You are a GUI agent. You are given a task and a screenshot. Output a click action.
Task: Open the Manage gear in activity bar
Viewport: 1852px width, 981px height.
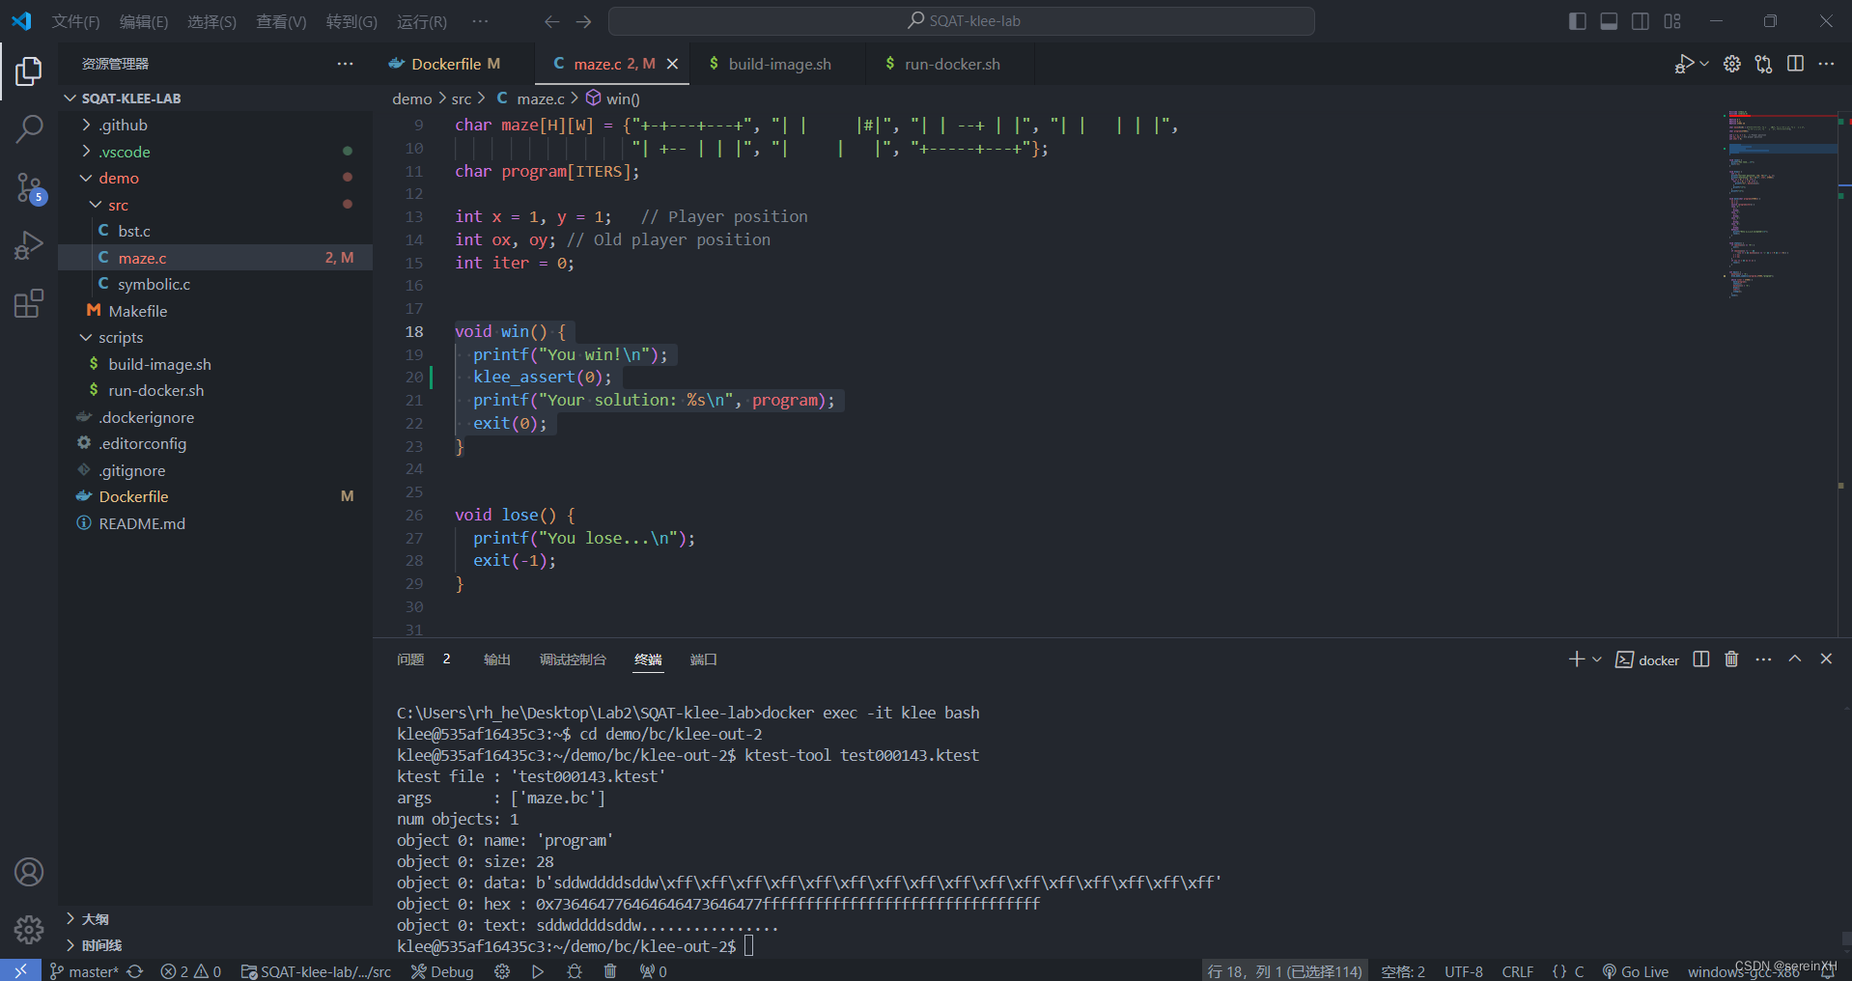pyautogui.click(x=29, y=930)
